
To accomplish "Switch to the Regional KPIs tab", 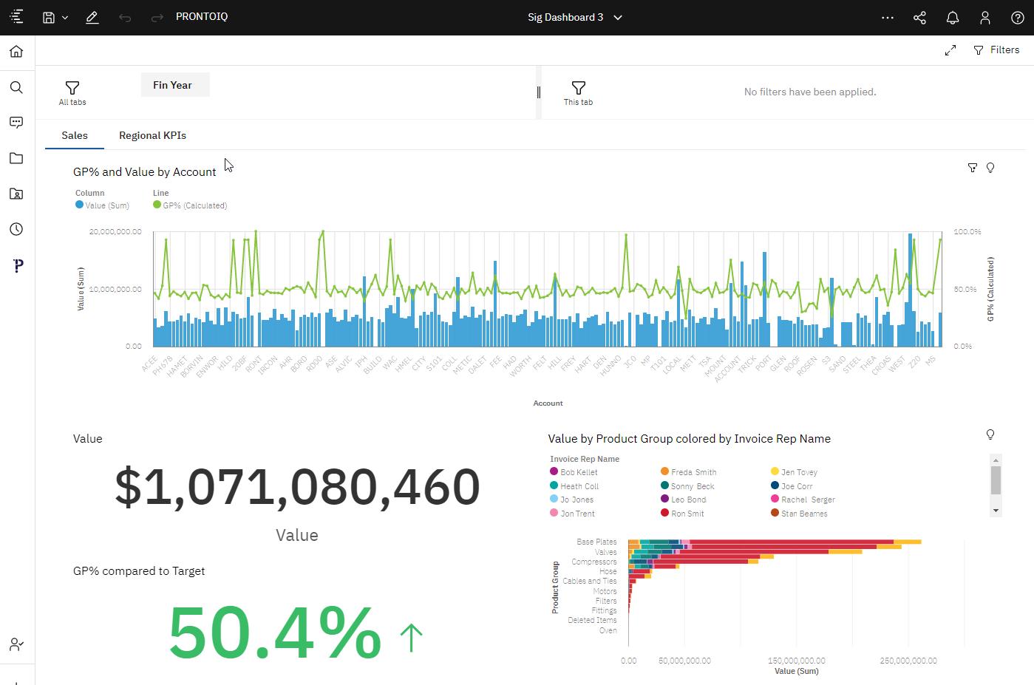I will [x=152, y=135].
